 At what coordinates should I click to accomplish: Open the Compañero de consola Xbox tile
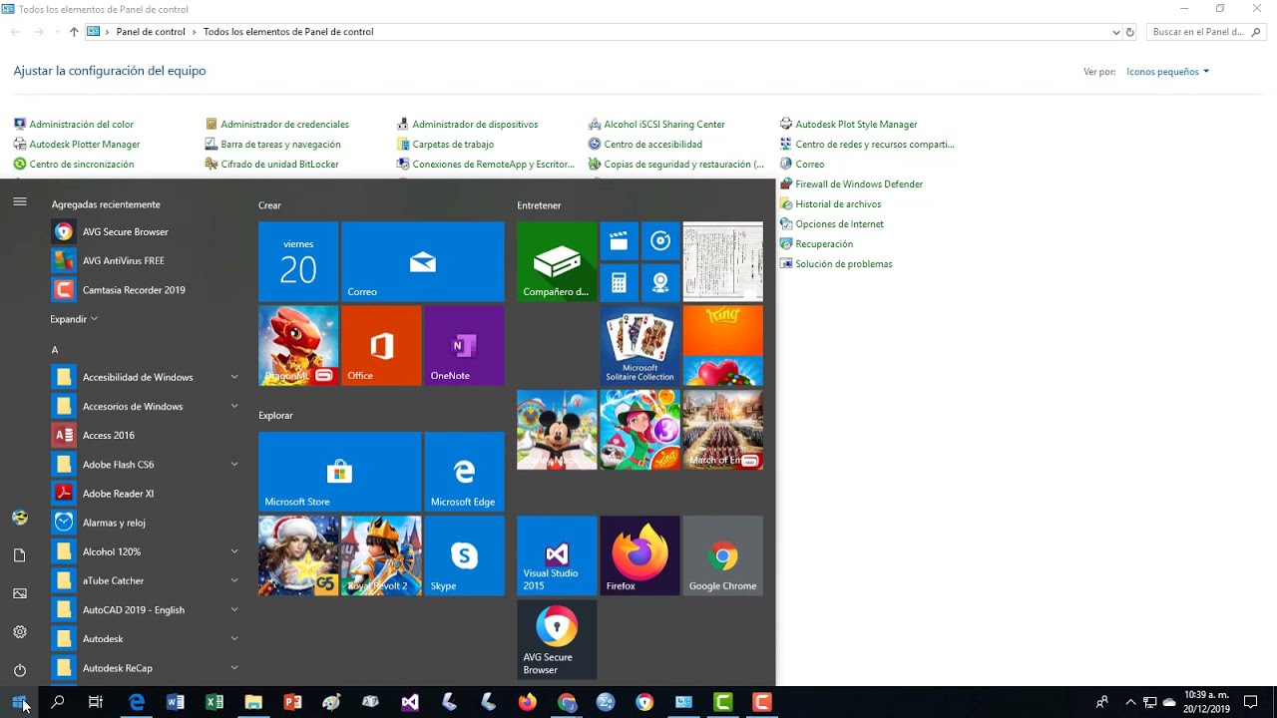click(557, 261)
